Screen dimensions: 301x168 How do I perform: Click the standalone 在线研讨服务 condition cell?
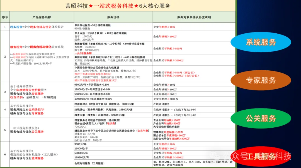tap(194, 104)
